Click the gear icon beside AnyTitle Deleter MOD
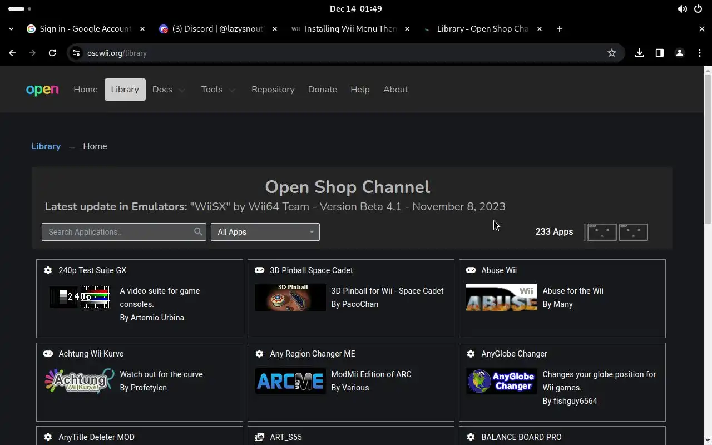This screenshot has width=712, height=445. tap(48, 437)
